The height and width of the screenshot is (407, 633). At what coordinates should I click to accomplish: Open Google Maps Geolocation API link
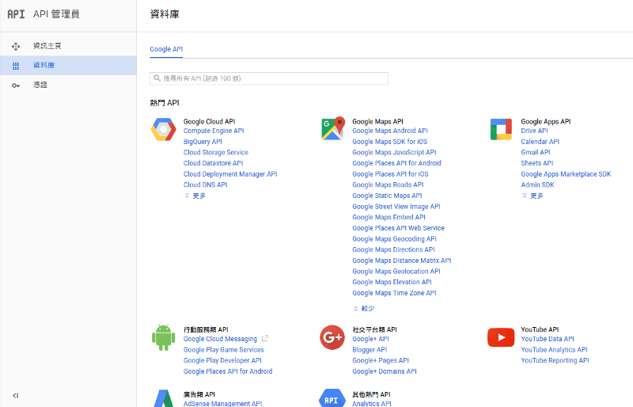click(x=396, y=271)
